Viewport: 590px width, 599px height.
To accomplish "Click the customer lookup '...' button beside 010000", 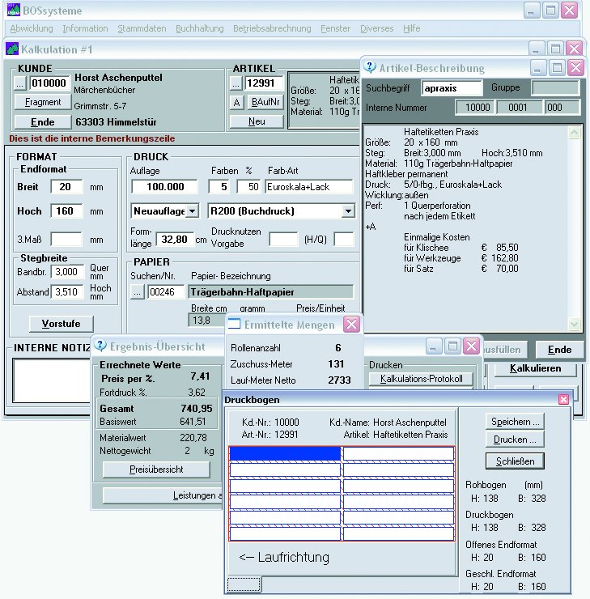I will click(x=21, y=83).
